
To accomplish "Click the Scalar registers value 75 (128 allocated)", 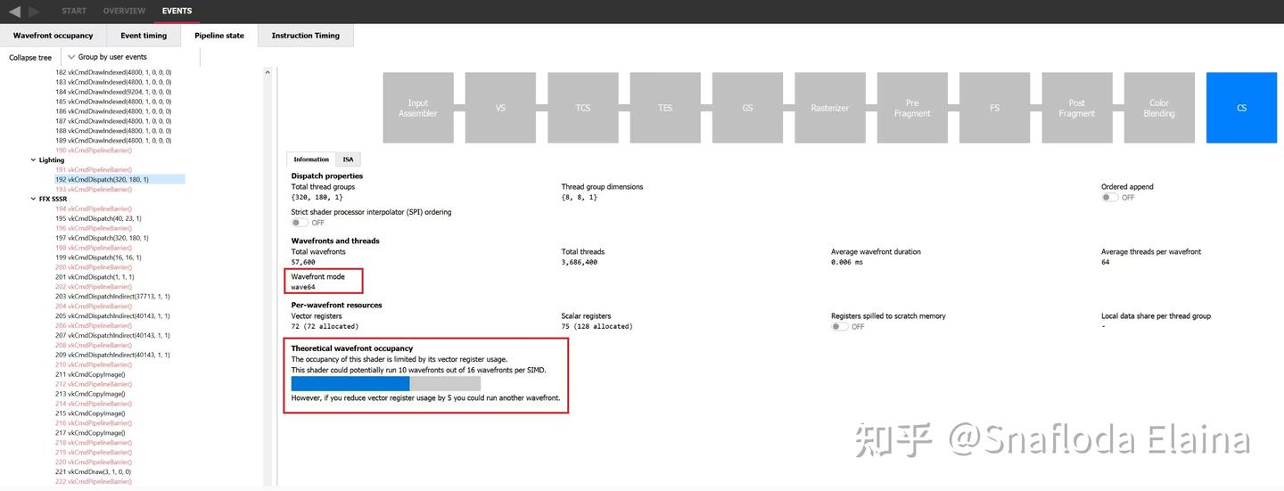I will tap(597, 326).
